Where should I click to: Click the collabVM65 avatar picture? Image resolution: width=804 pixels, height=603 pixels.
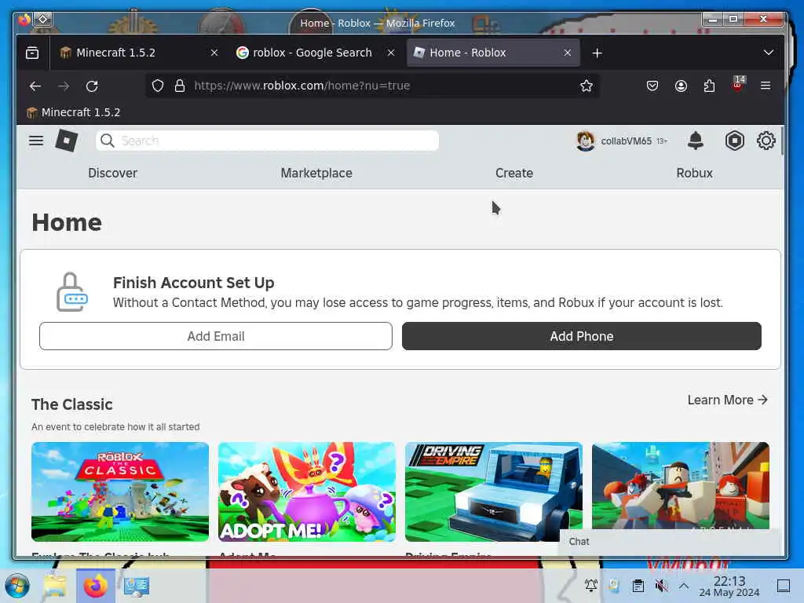click(585, 141)
